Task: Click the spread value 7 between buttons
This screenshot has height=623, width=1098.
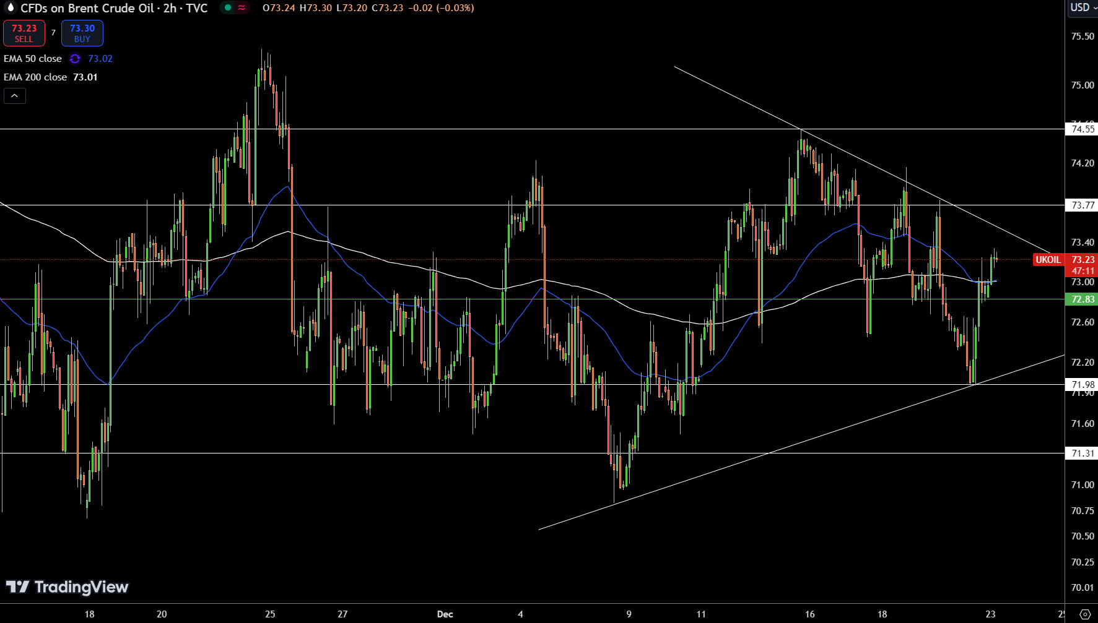Action: tap(53, 33)
